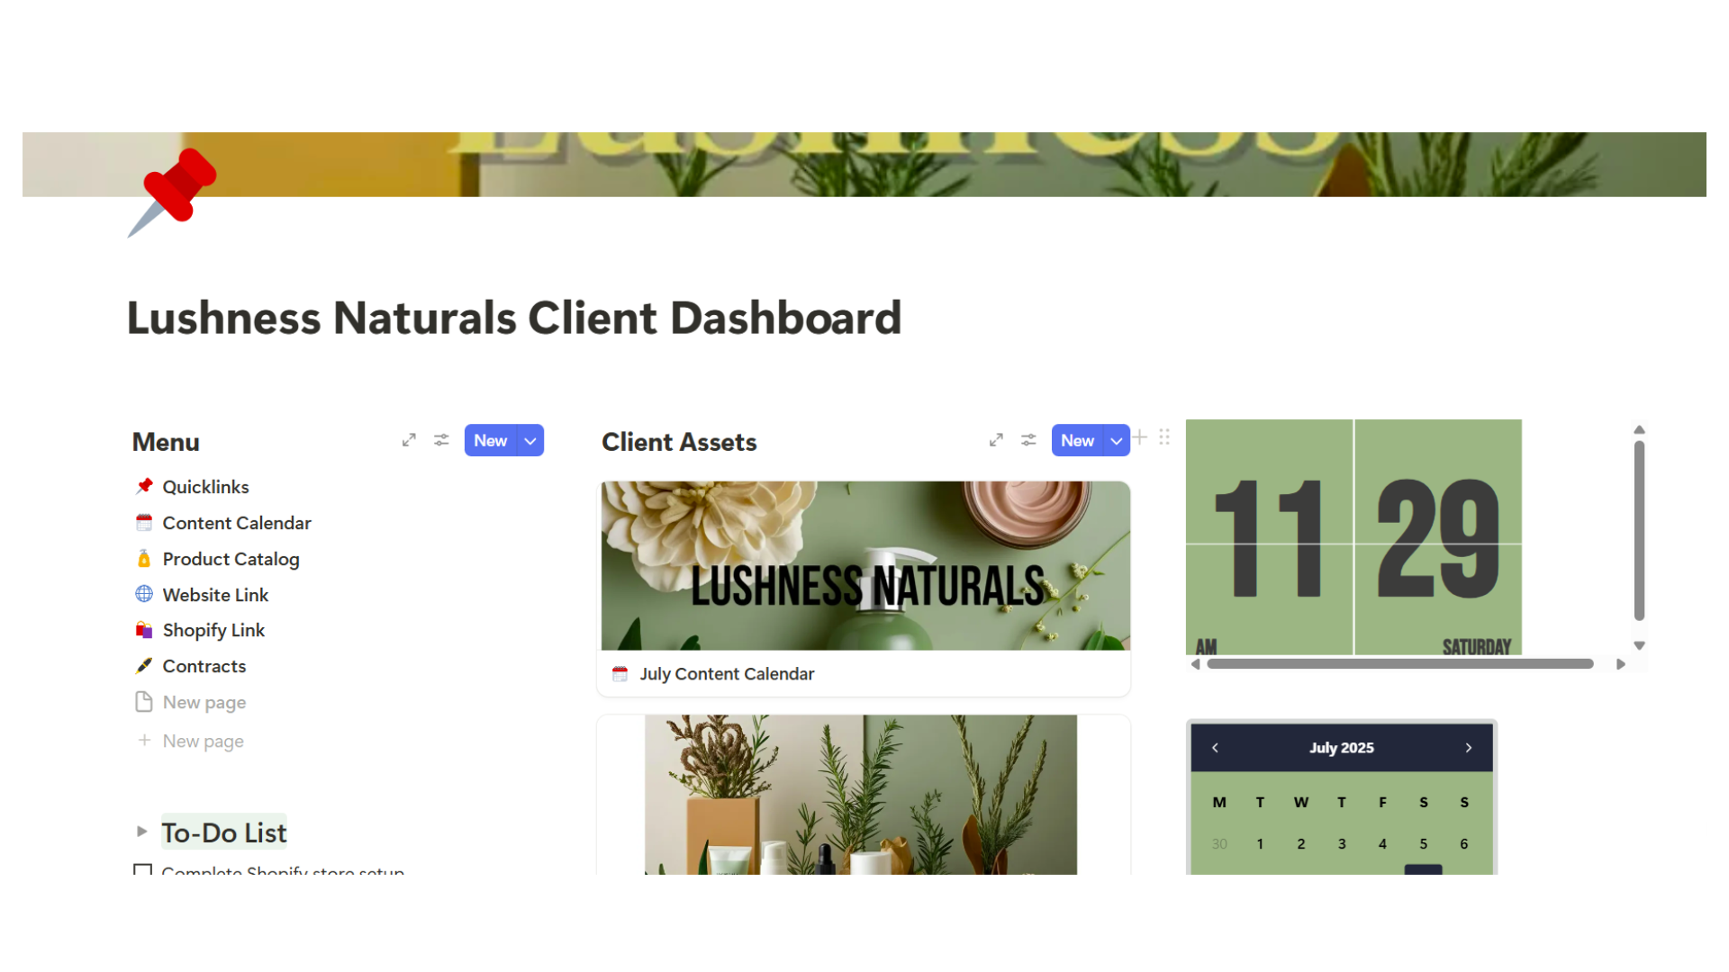Image resolution: width=1729 pixels, height=972 pixels.
Task: Expand Client Assets to full page
Action: 996,440
